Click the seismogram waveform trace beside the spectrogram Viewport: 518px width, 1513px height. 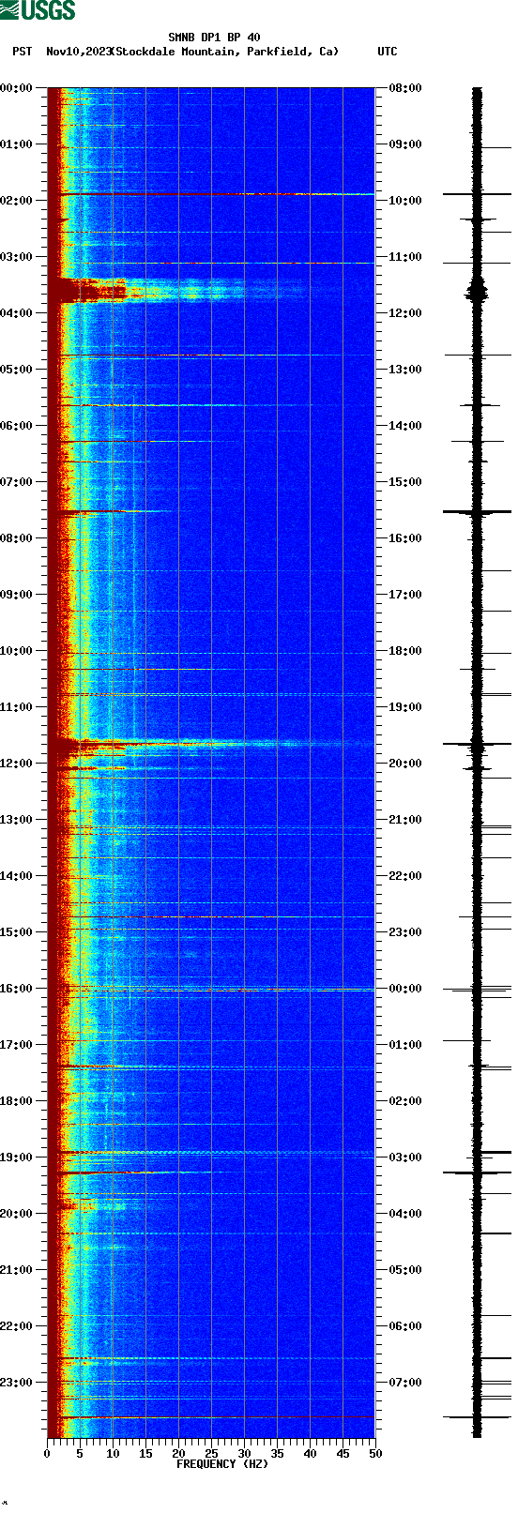pos(477,763)
